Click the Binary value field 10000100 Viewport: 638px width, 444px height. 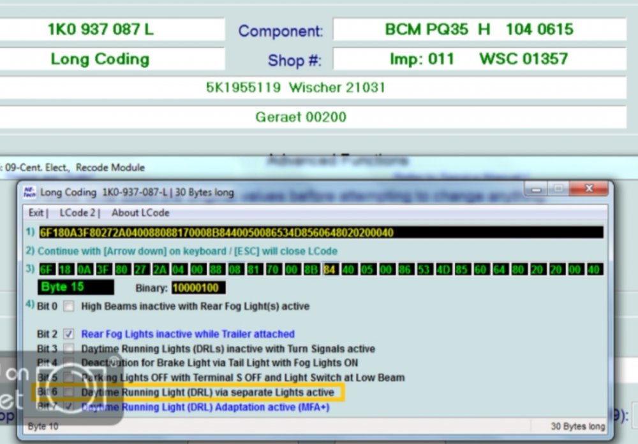(198, 288)
